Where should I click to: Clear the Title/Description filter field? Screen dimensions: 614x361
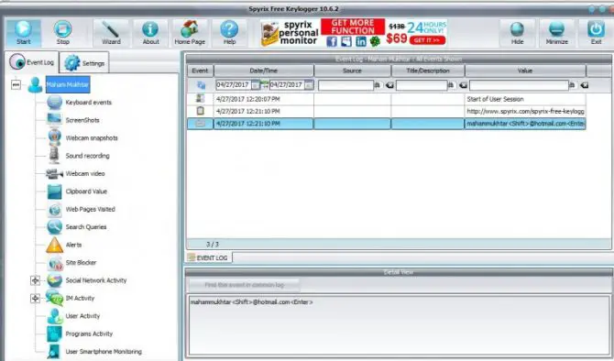(463, 85)
